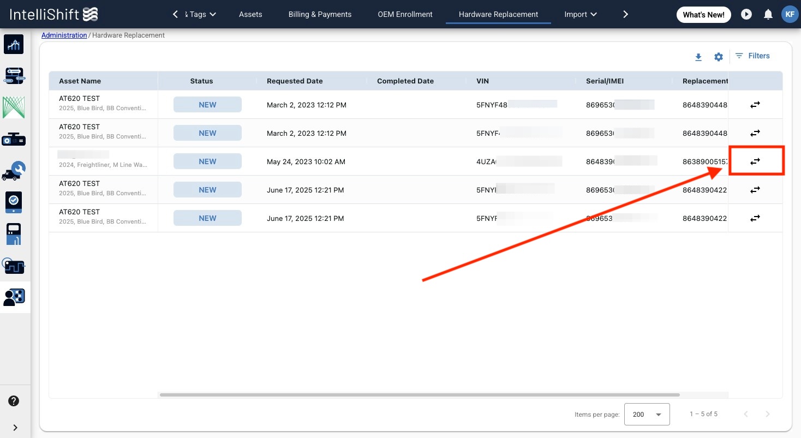This screenshot has width=801, height=438.
Task: Open items per page dropdown
Action: (x=647, y=415)
